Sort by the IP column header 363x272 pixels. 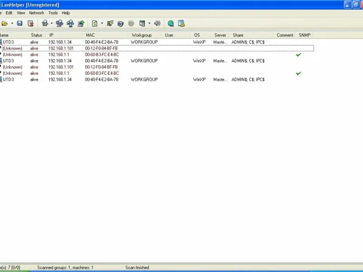click(64, 35)
